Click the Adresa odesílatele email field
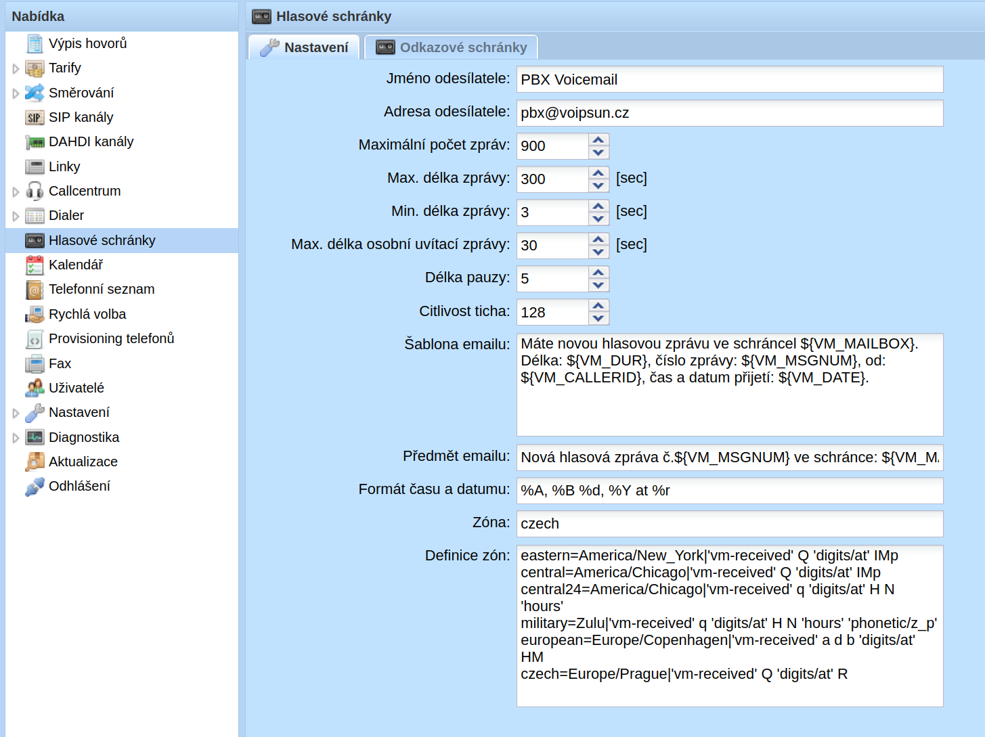Screen dimensions: 985x737 coord(730,113)
